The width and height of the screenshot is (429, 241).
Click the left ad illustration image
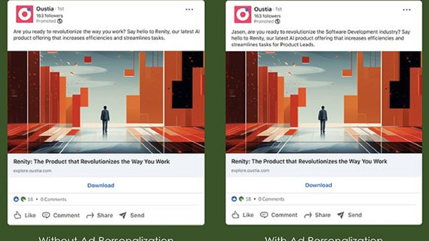click(106, 102)
